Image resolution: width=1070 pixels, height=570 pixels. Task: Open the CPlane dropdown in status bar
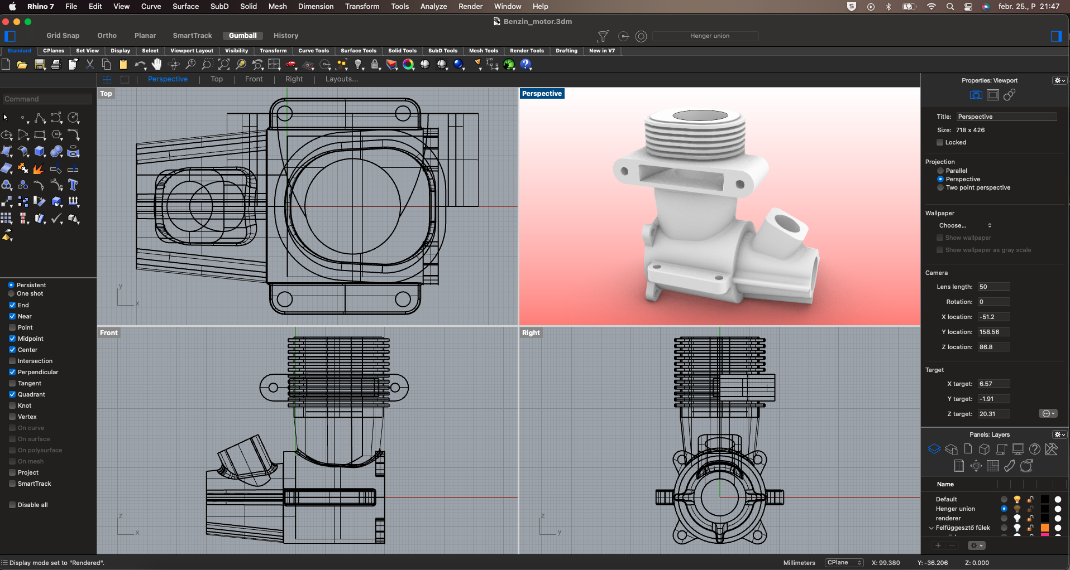pos(844,563)
